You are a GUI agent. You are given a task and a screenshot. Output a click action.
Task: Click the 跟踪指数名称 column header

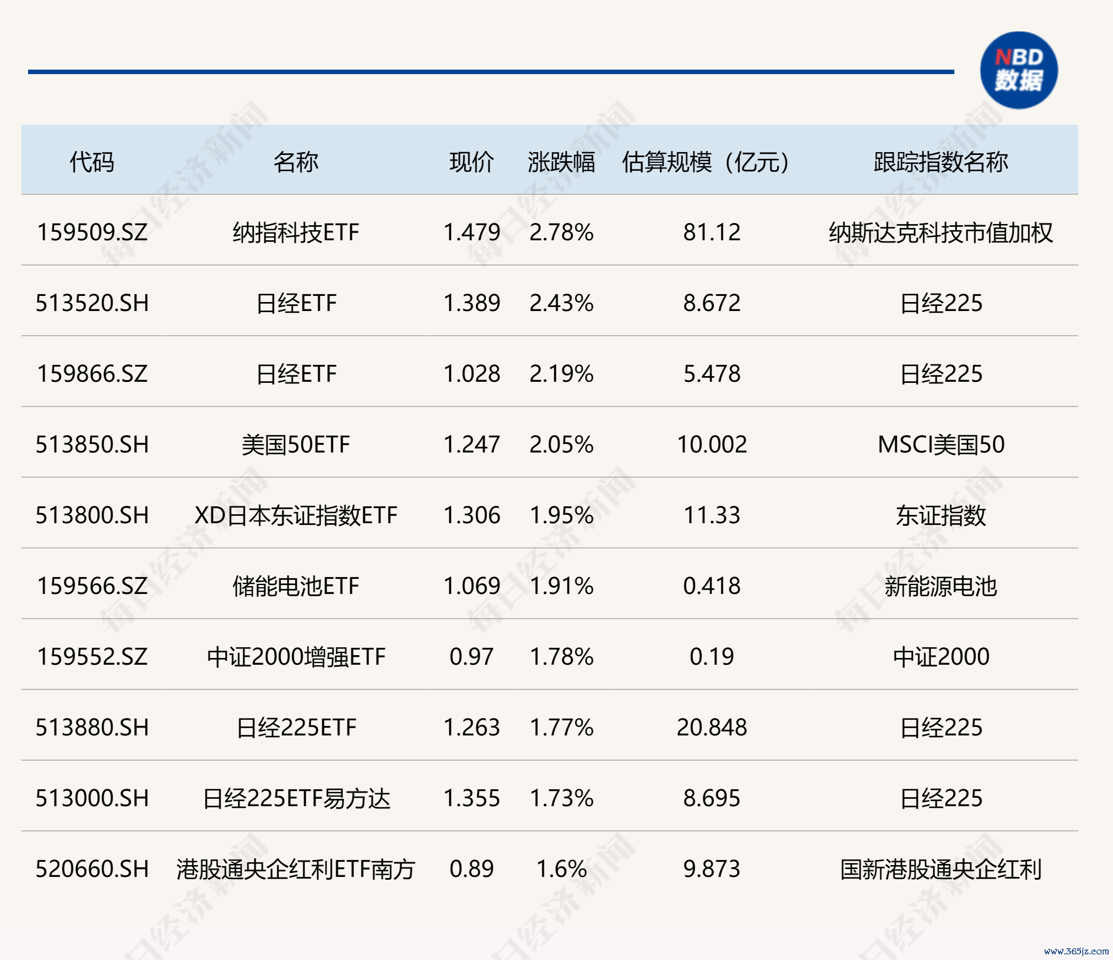pyautogui.click(x=941, y=162)
